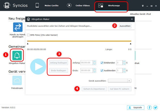
Task: Open the main window options menu arrow
Action: [143, 6]
